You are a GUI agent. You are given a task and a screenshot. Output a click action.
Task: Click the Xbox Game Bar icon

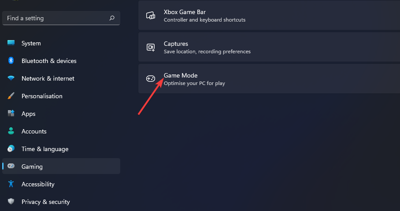(151, 15)
